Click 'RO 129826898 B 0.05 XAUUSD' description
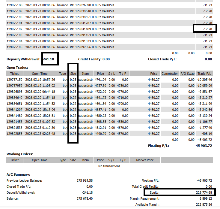The height and width of the screenshot is (209, 220). click(92, 5)
